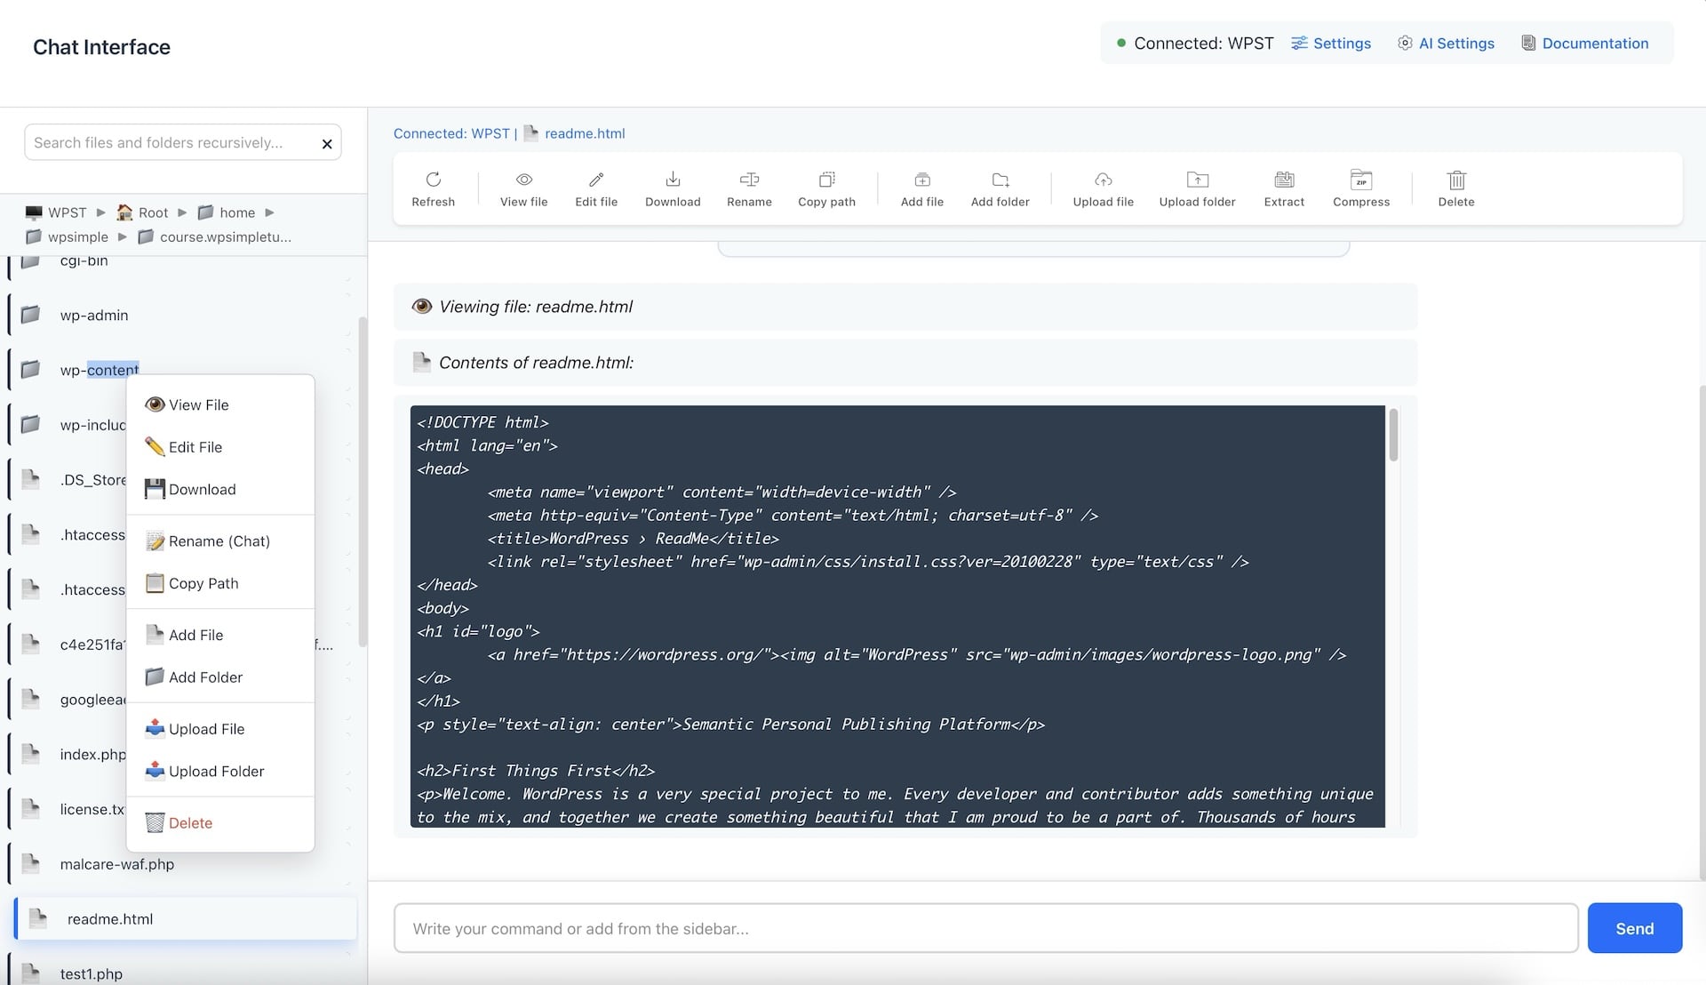Choose Rename (Chat) from the context menu
Screen dimensions: 1706x985
point(220,541)
